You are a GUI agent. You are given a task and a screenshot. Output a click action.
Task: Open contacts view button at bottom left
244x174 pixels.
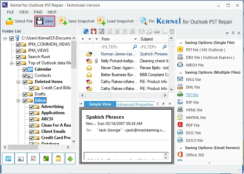pyautogui.click(x=21, y=158)
